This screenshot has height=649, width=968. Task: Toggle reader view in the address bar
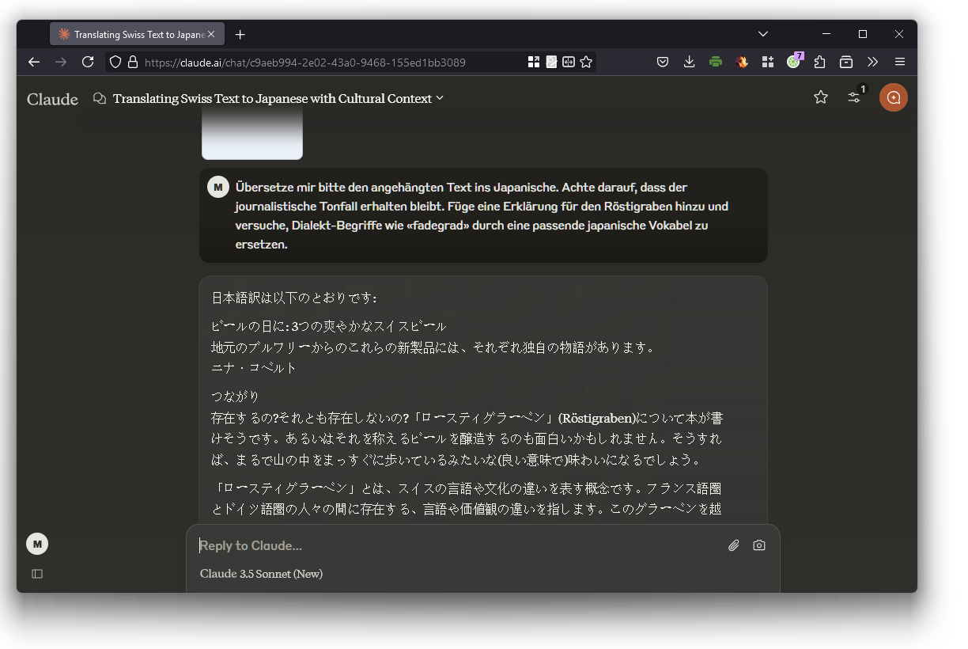pyautogui.click(x=551, y=62)
